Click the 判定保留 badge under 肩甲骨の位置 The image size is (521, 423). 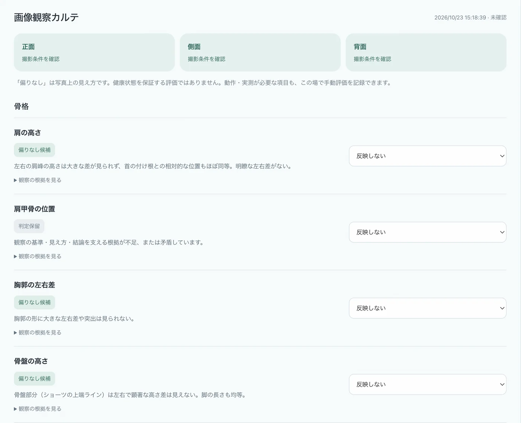point(29,226)
